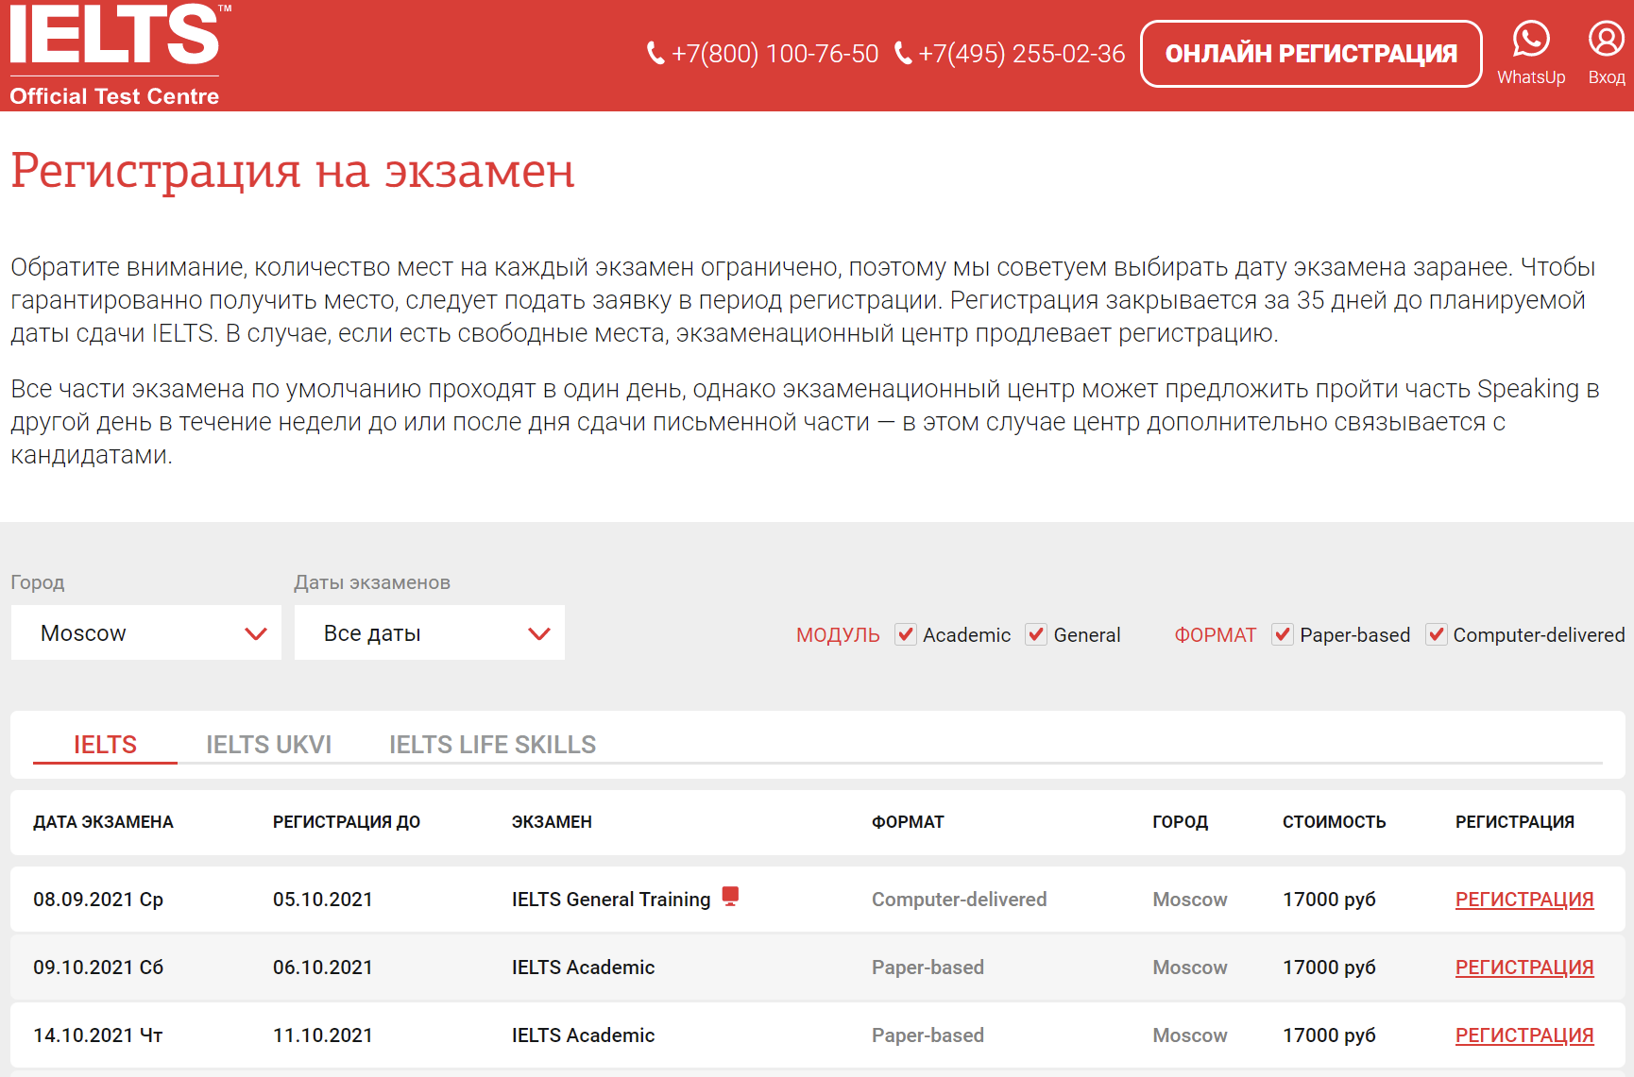Open the city dropdown showing Moscow
The width and height of the screenshot is (1634, 1077).
point(146,632)
